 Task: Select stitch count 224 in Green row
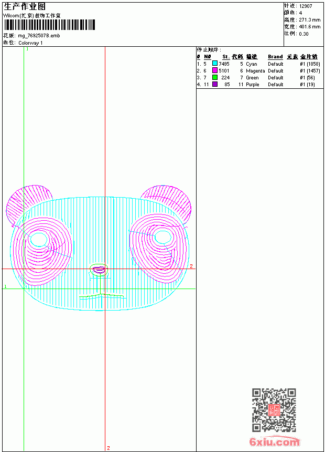tap(225, 78)
